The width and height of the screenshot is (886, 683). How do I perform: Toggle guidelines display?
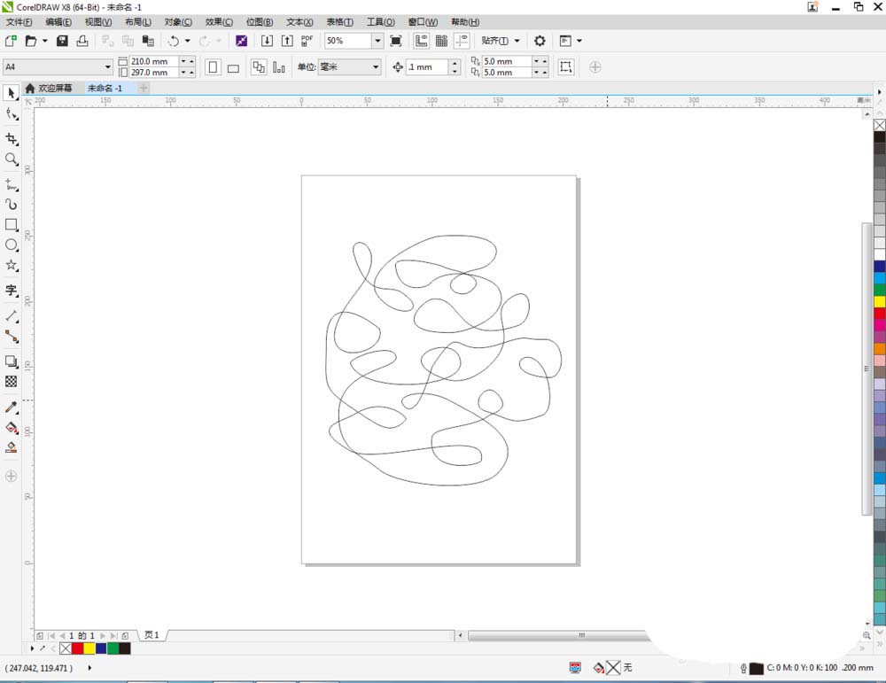(x=462, y=41)
